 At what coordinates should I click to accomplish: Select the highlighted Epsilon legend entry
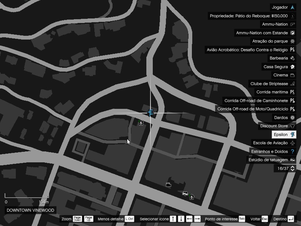[x=284, y=134]
